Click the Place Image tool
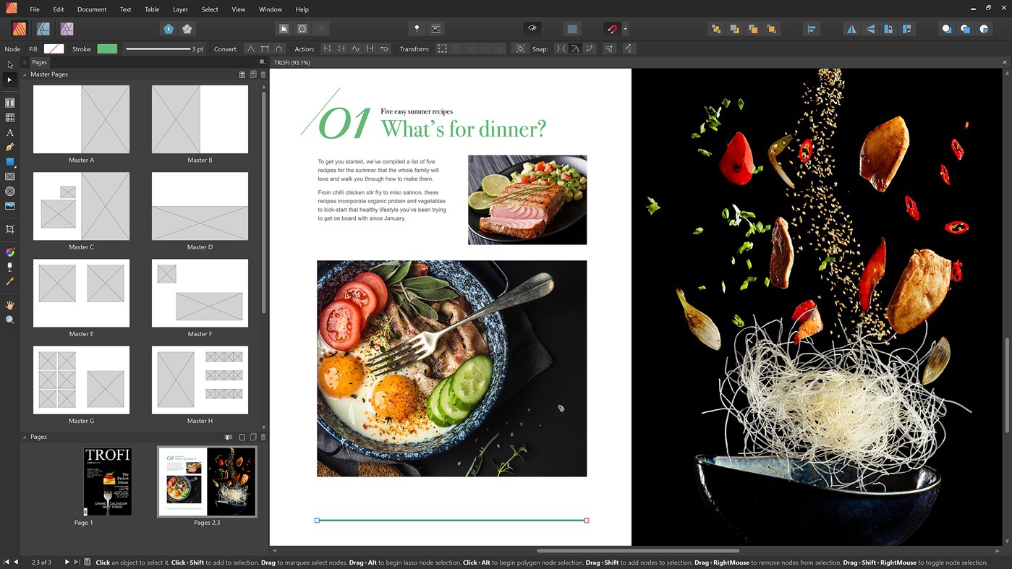This screenshot has height=569, width=1012. tap(10, 206)
